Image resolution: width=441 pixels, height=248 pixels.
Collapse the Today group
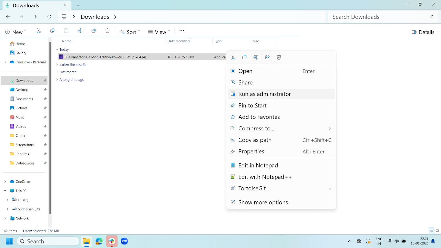coord(57,50)
